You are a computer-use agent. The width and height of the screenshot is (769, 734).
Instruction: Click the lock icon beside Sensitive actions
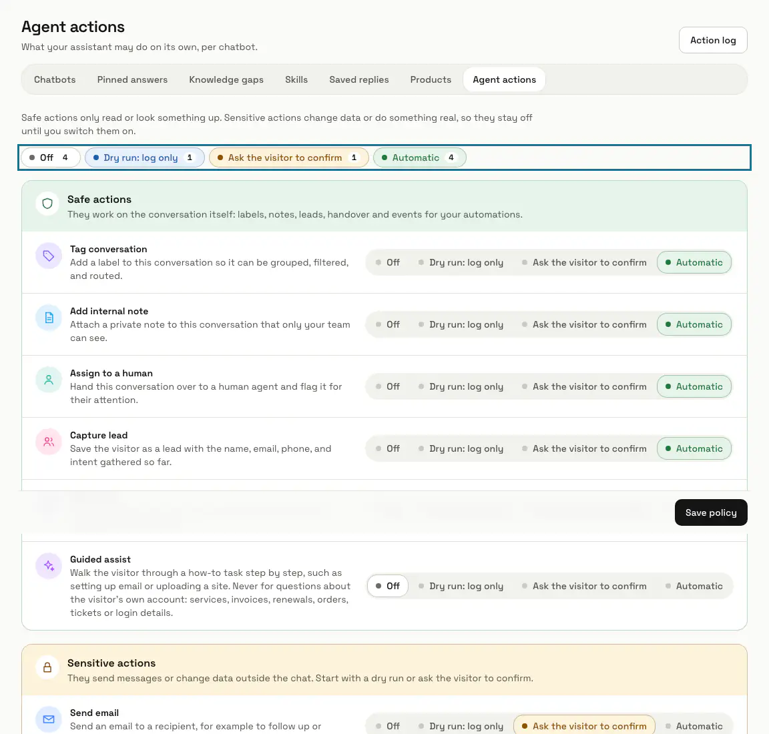coord(47,667)
